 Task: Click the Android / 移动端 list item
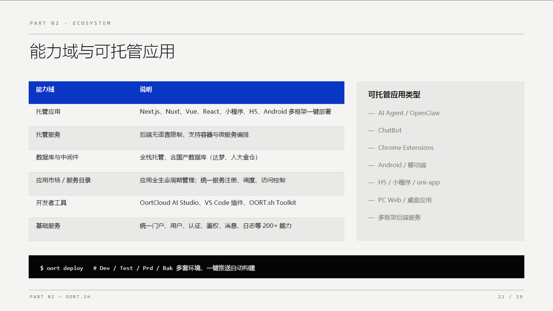[397, 165]
